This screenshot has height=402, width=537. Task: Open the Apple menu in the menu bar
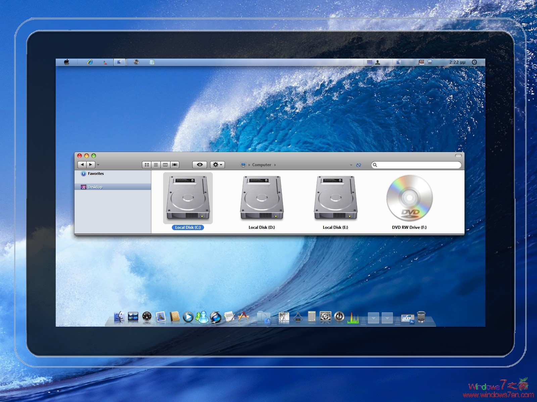point(67,62)
